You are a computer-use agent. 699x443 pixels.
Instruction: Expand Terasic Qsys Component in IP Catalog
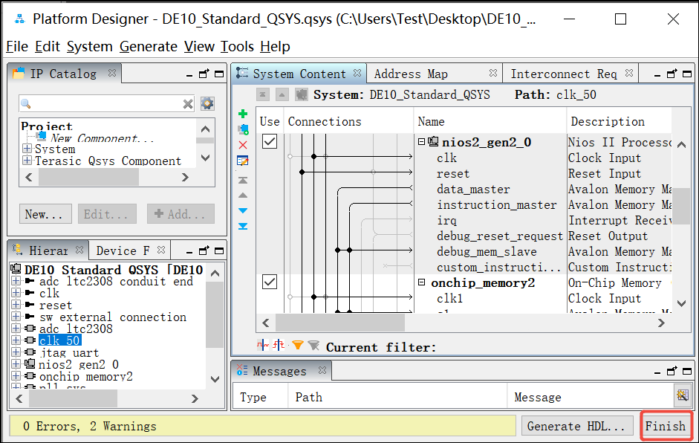27,160
